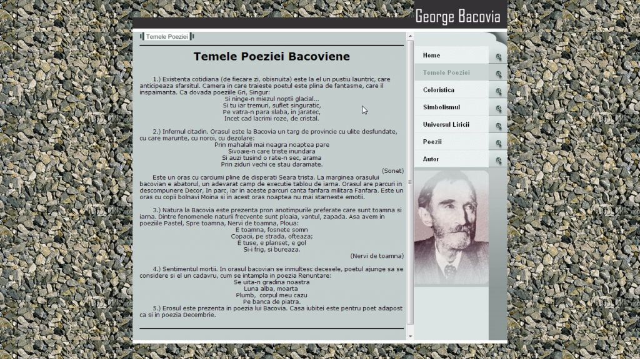Click the vertical scrollbar thumb
The image size is (640, 359).
point(411,181)
